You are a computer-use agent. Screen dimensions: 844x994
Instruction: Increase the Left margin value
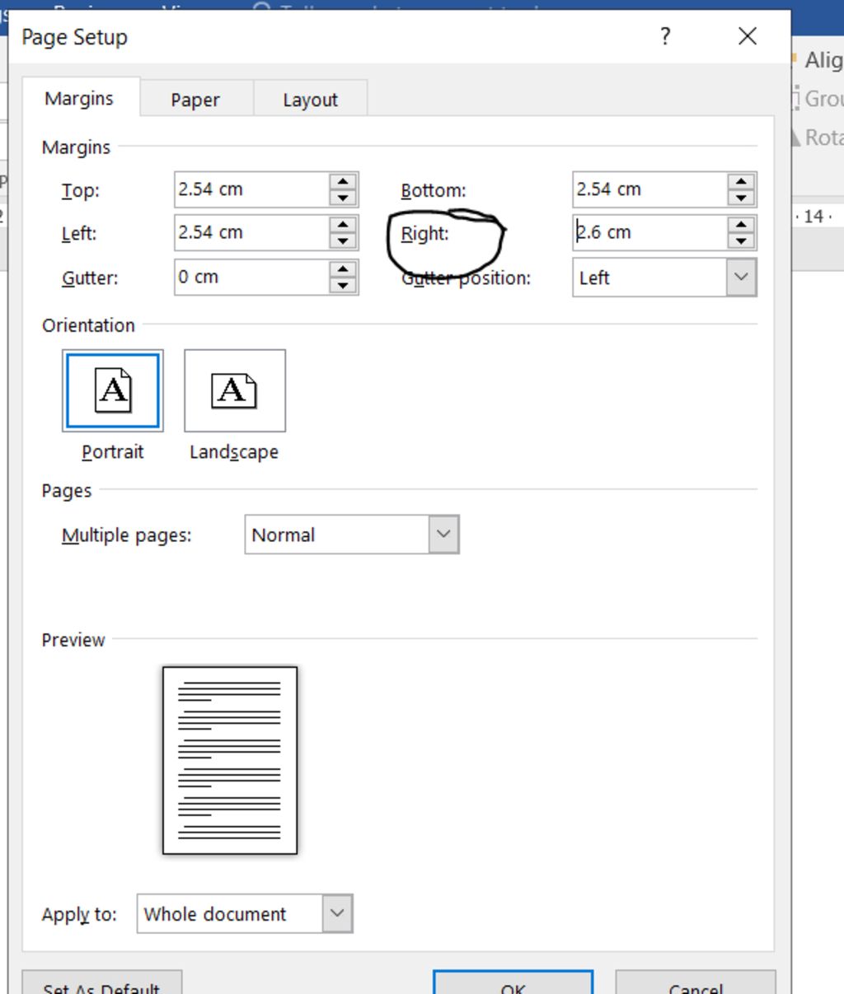[344, 224]
